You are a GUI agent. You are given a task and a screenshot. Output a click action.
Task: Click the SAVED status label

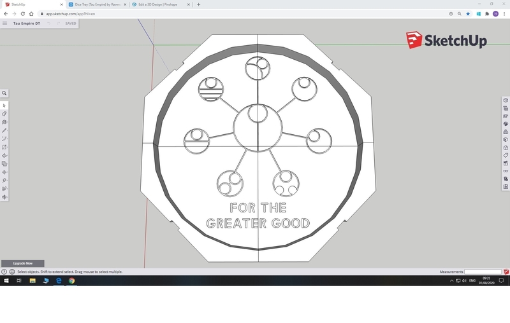[71, 24]
